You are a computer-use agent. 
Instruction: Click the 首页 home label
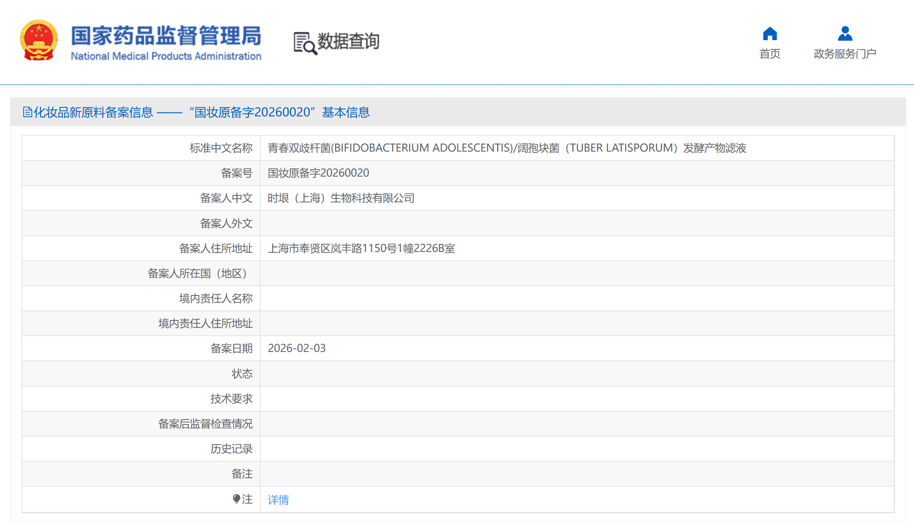click(769, 54)
